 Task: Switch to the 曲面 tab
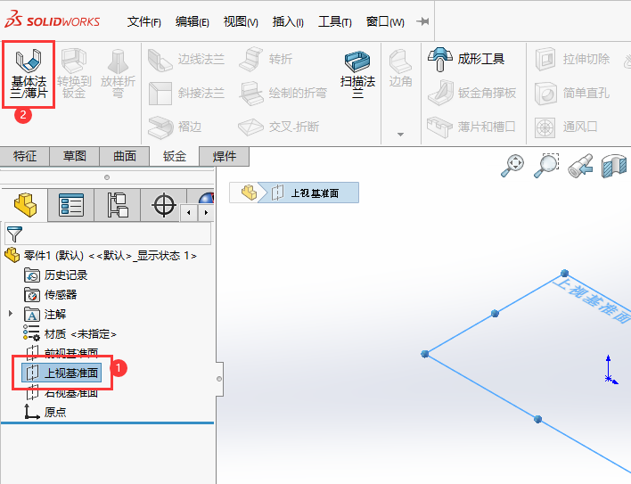(x=125, y=156)
